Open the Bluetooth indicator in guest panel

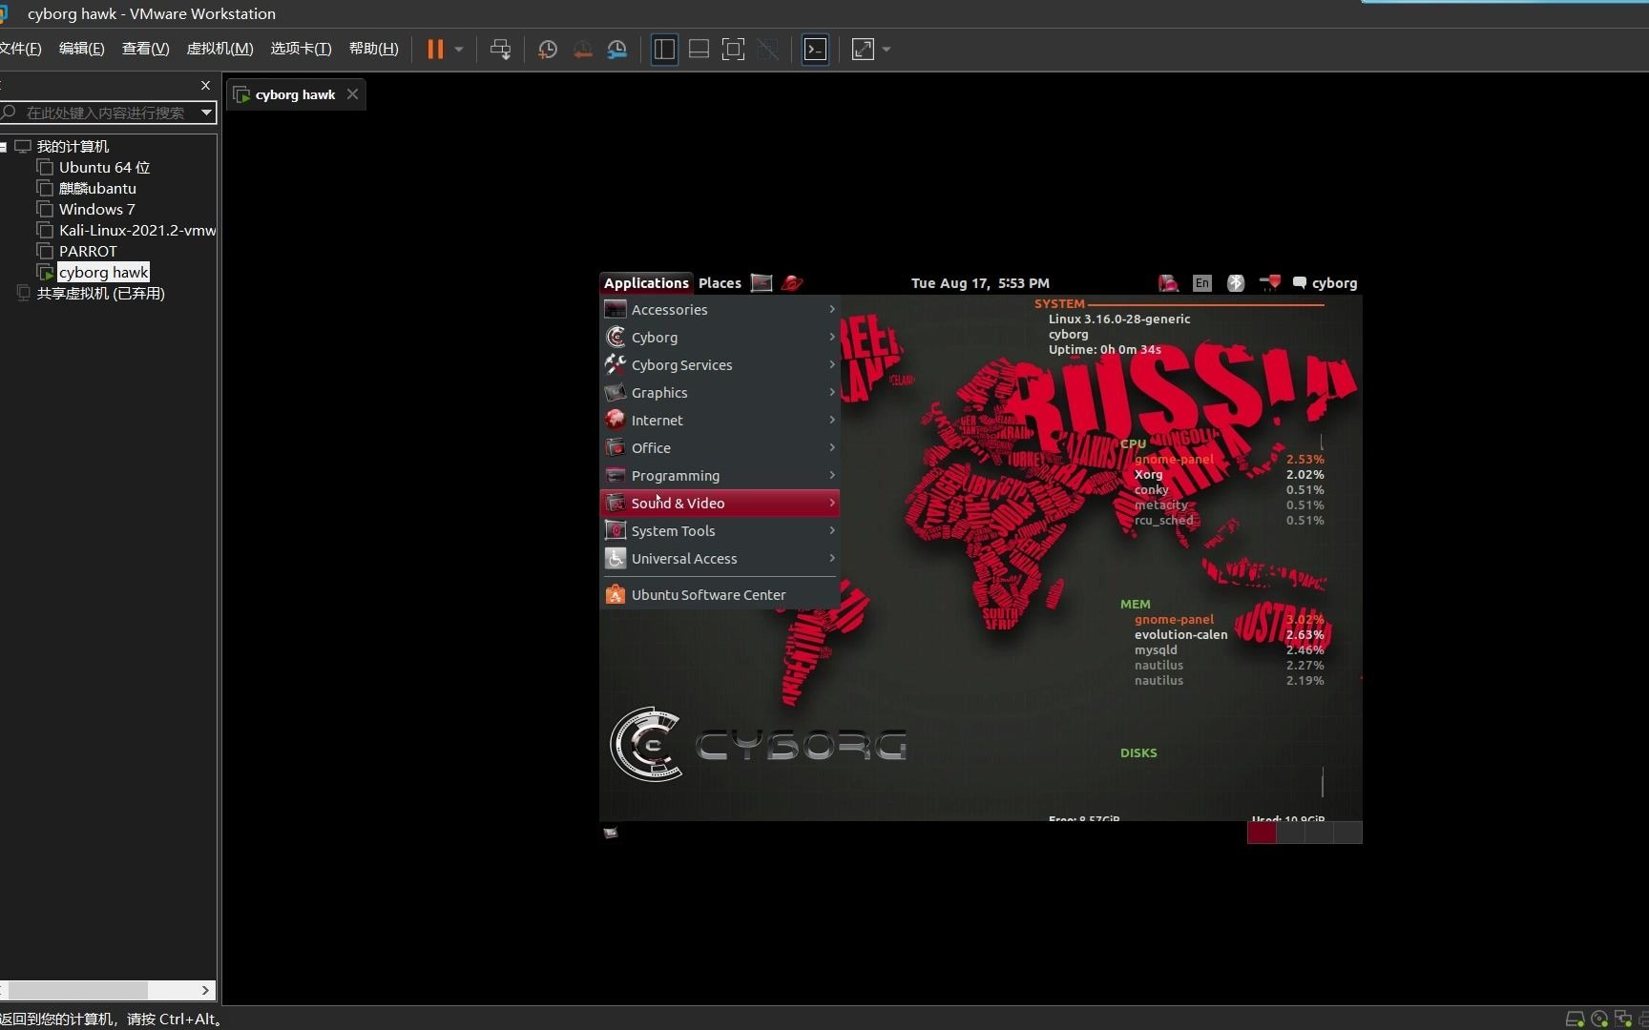[1235, 282]
